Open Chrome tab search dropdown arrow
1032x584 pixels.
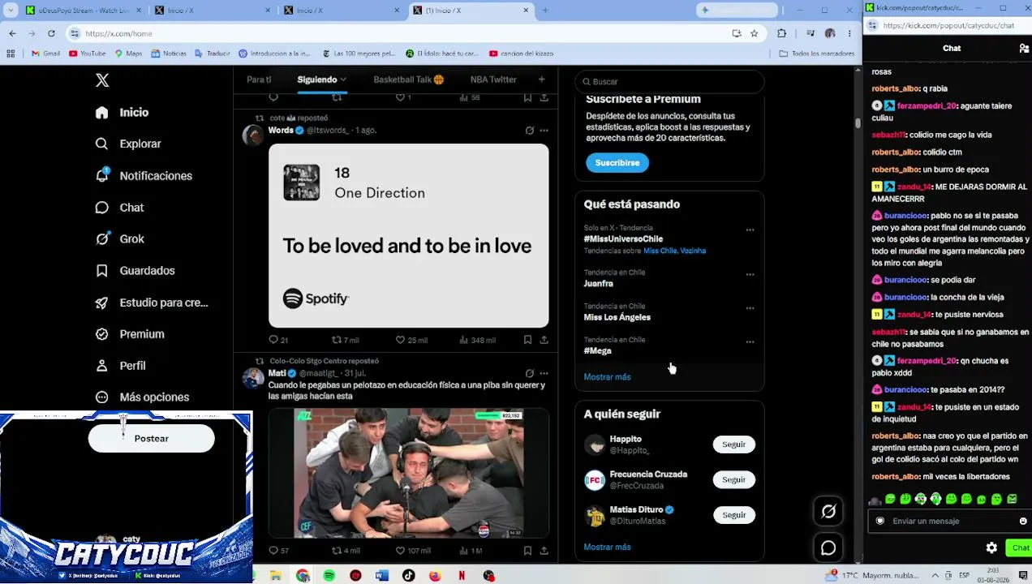pyautogui.click(x=11, y=10)
